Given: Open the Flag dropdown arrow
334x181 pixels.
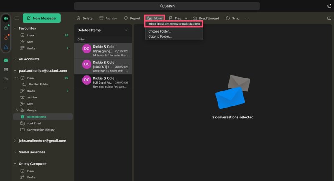Looking at the screenshot, I should (186, 18).
